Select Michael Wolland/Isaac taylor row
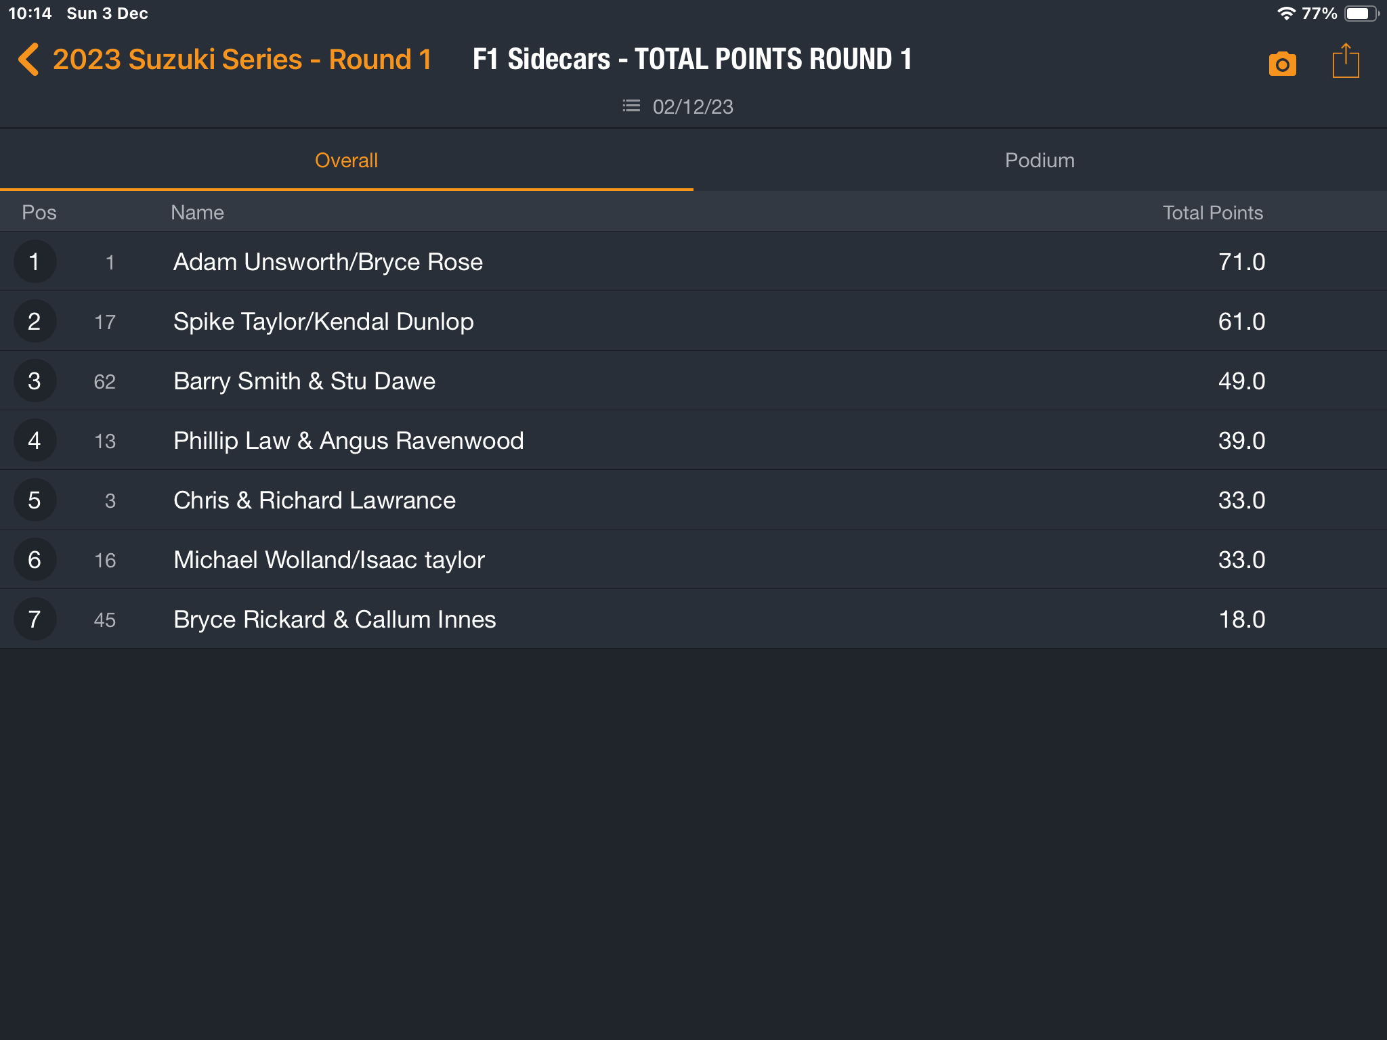Image resolution: width=1387 pixels, height=1040 pixels. [693, 560]
